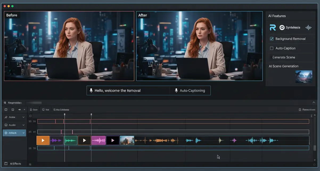Viewport: 320px width, 171px height.
Task: Click the microphone icon before the welcome text
Action: [x=91, y=90]
